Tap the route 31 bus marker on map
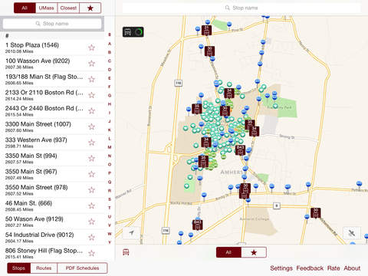 (206, 30)
